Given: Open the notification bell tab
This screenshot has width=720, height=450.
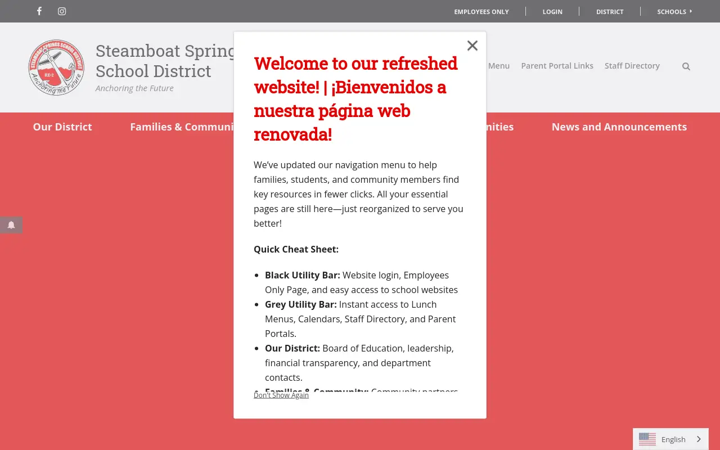Looking at the screenshot, I should (x=11, y=225).
